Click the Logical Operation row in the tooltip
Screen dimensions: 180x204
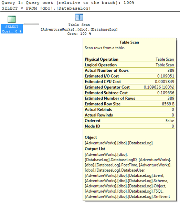pos(129,65)
